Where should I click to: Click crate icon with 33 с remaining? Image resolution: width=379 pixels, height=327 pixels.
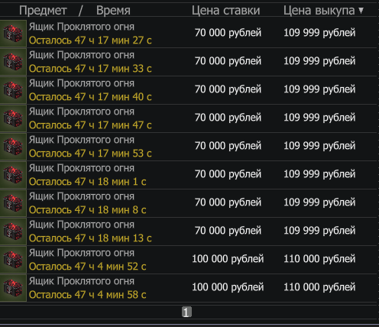click(x=13, y=62)
